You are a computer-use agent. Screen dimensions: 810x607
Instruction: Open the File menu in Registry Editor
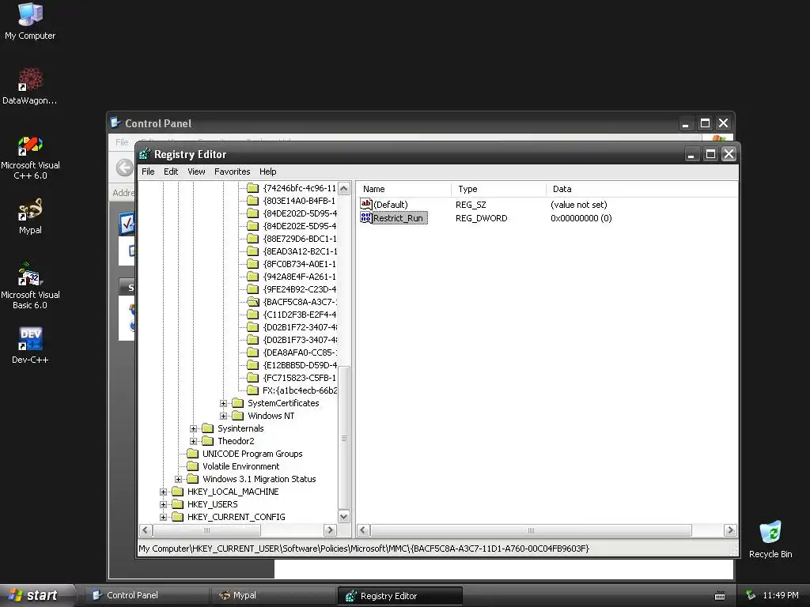[x=148, y=172]
